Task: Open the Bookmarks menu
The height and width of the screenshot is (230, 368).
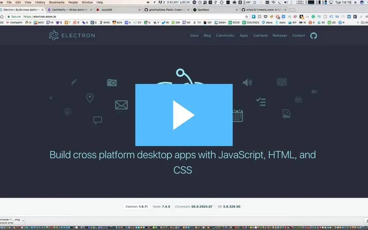Action: 57,2
